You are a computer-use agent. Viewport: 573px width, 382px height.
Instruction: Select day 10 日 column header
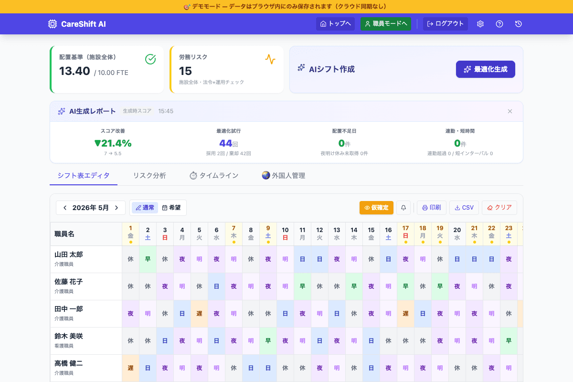point(285,234)
